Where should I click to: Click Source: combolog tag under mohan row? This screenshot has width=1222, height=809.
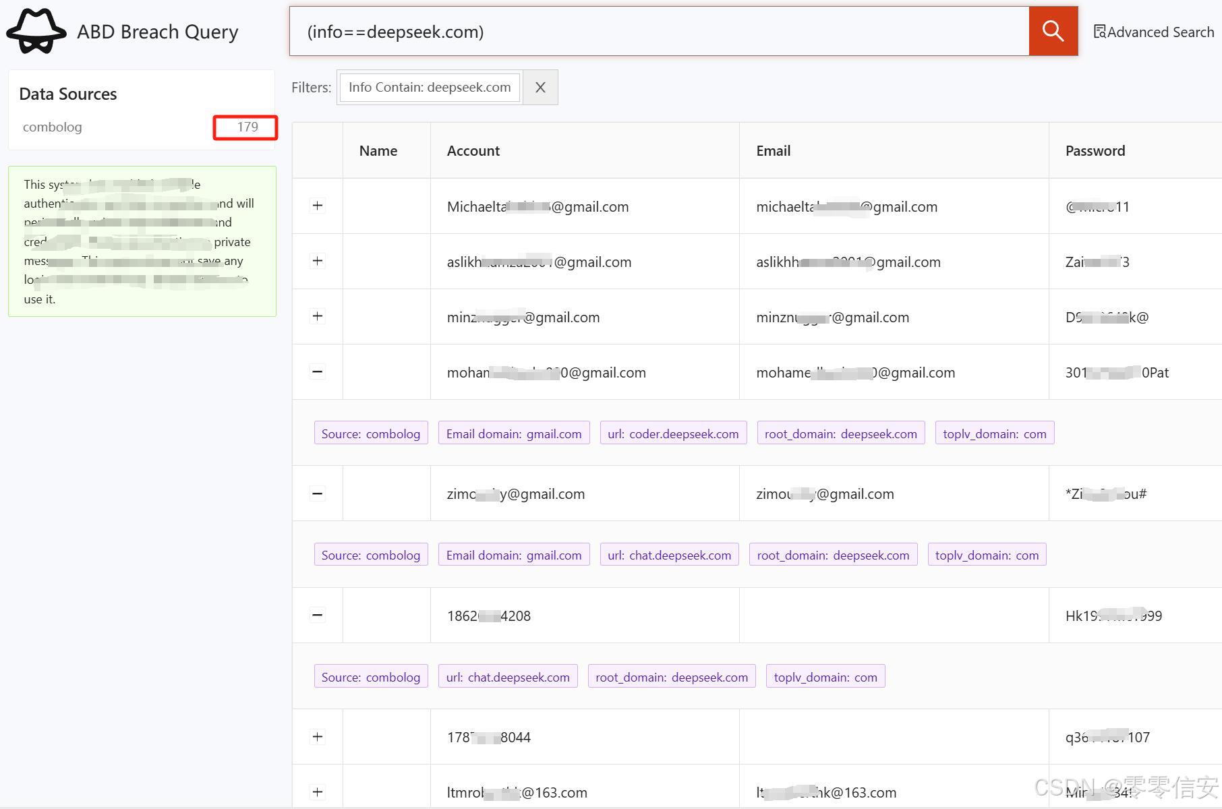pyautogui.click(x=371, y=433)
